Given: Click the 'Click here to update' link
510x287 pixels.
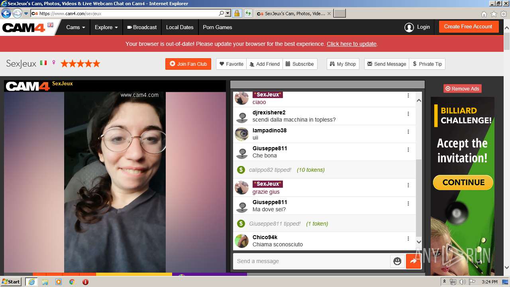Looking at the screenshot, I should [x=351, y=44].
